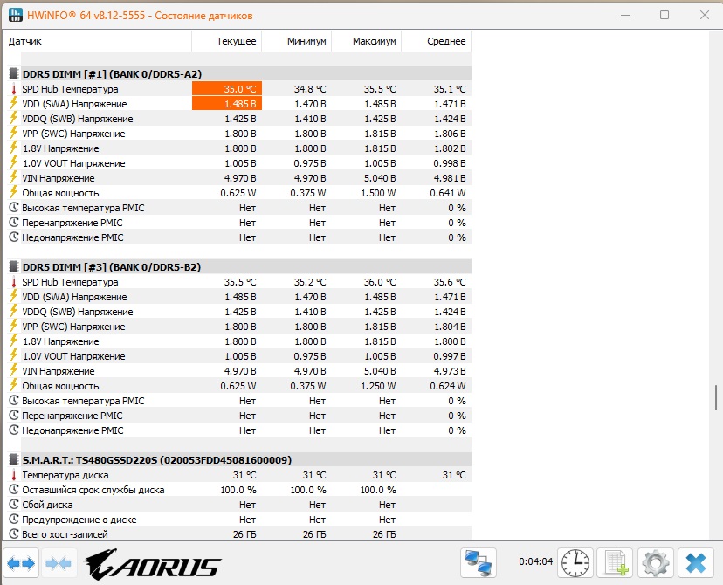Select highlighted 1.485 В current value
Viewport: 723px width, 585px height.
227,104
